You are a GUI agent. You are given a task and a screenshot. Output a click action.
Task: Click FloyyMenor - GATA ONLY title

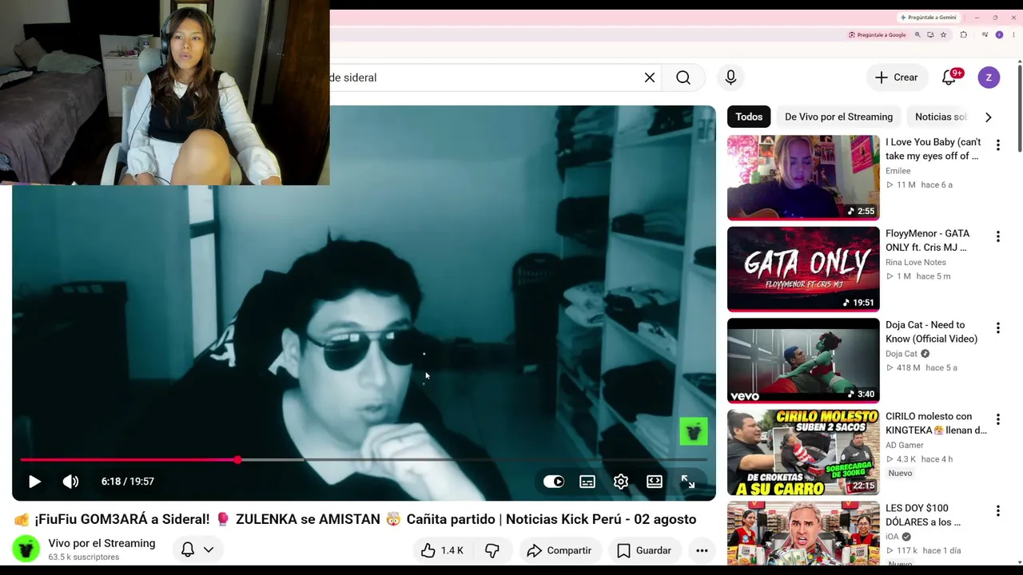pyautogui.click(x=927, y=240)
